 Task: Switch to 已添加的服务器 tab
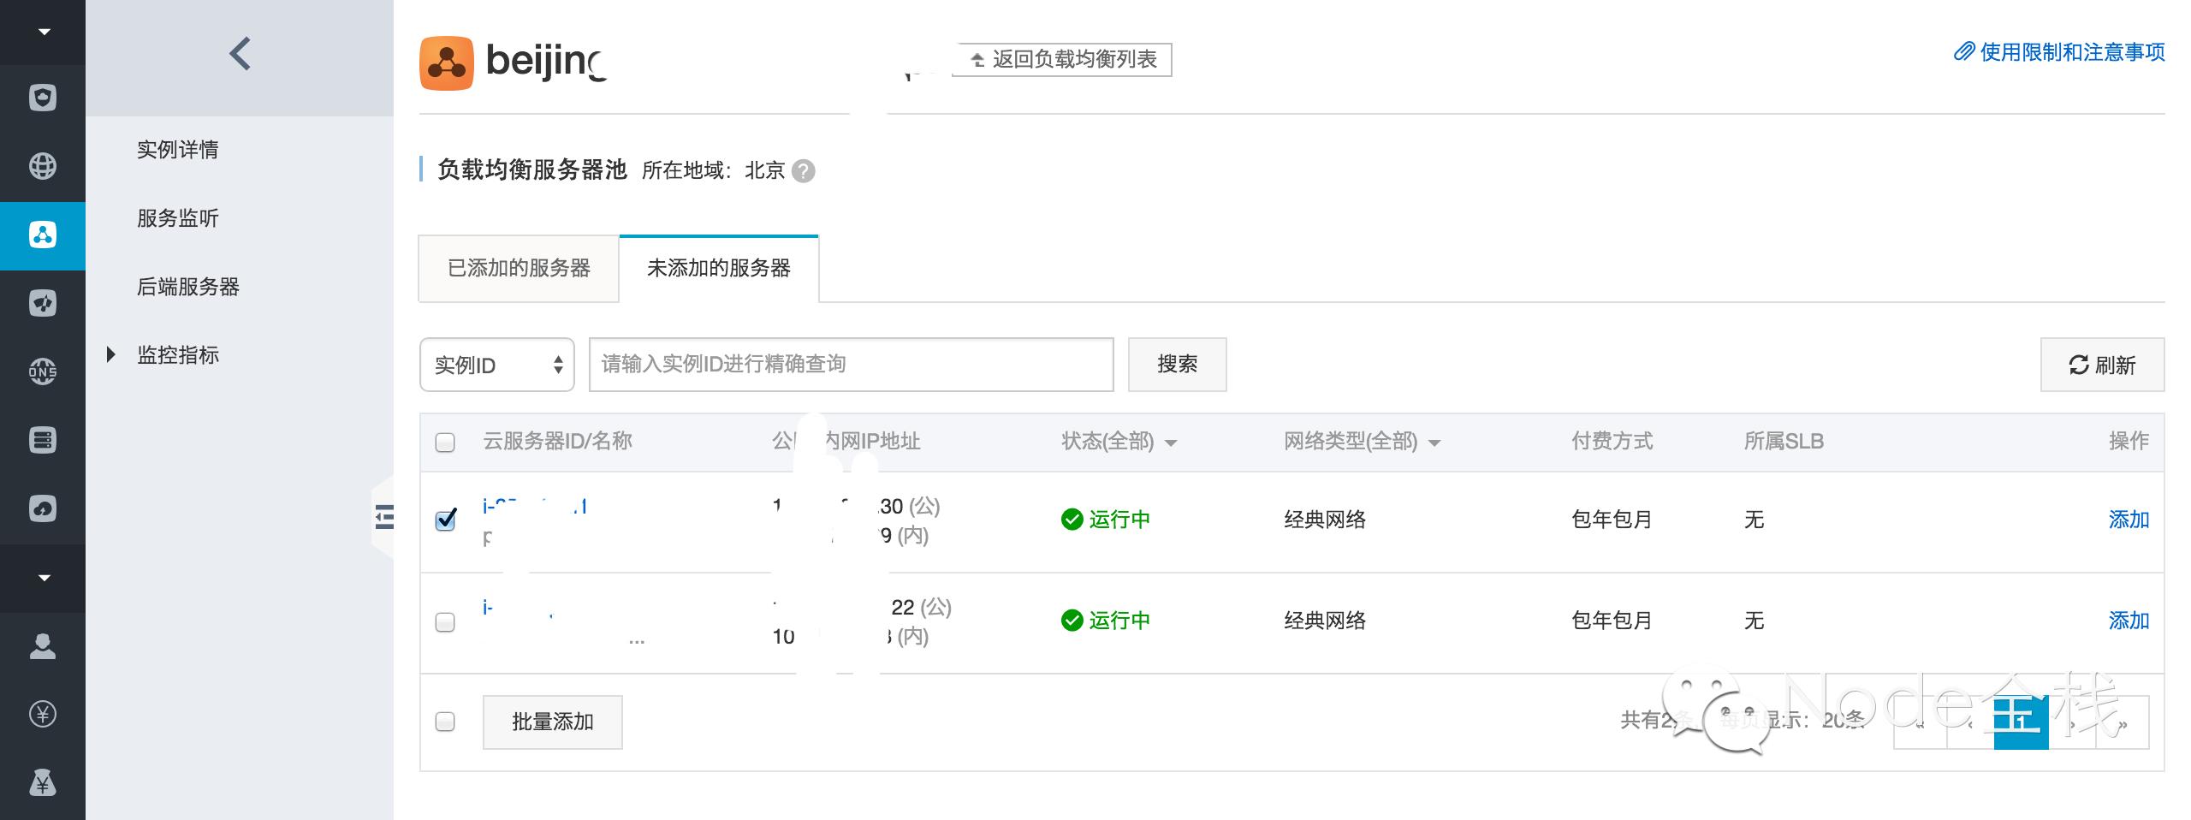tap(519, 268)
